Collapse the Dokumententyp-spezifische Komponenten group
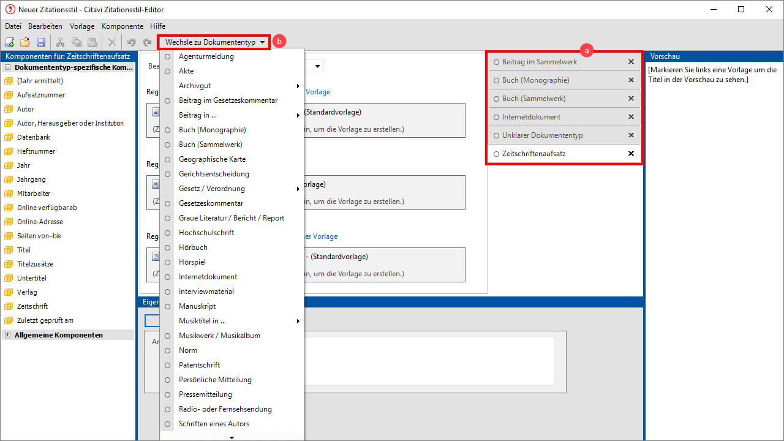Viewport: 784px width, 441px height. pyautogui.click(x=8, y=67)
